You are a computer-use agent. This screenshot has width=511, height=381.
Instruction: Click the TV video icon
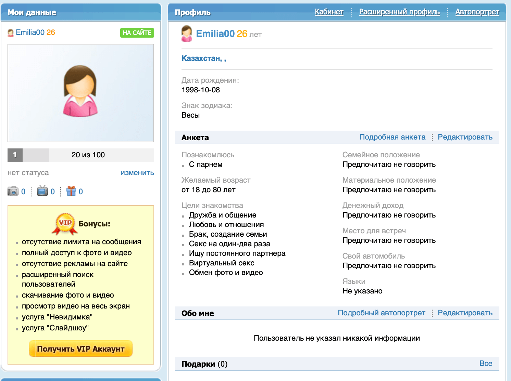42,191
